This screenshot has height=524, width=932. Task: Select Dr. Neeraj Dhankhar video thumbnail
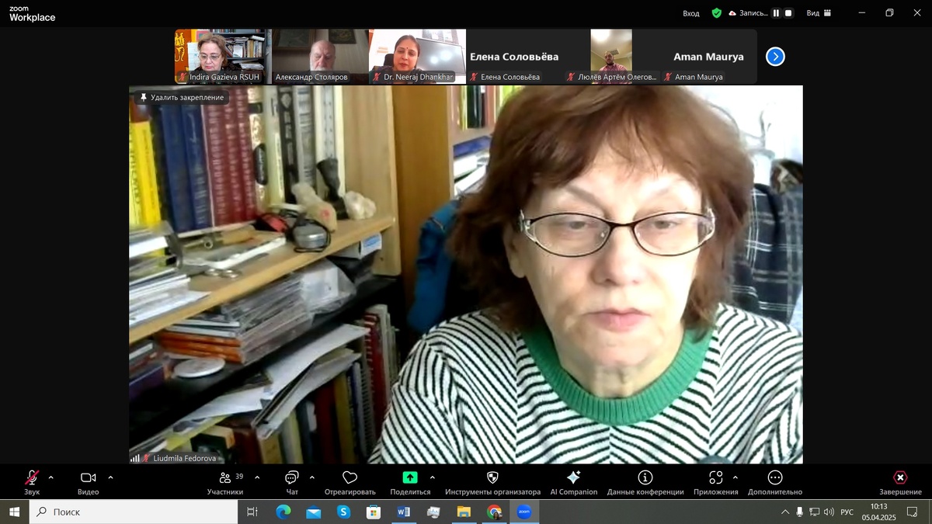pos(417,57)
